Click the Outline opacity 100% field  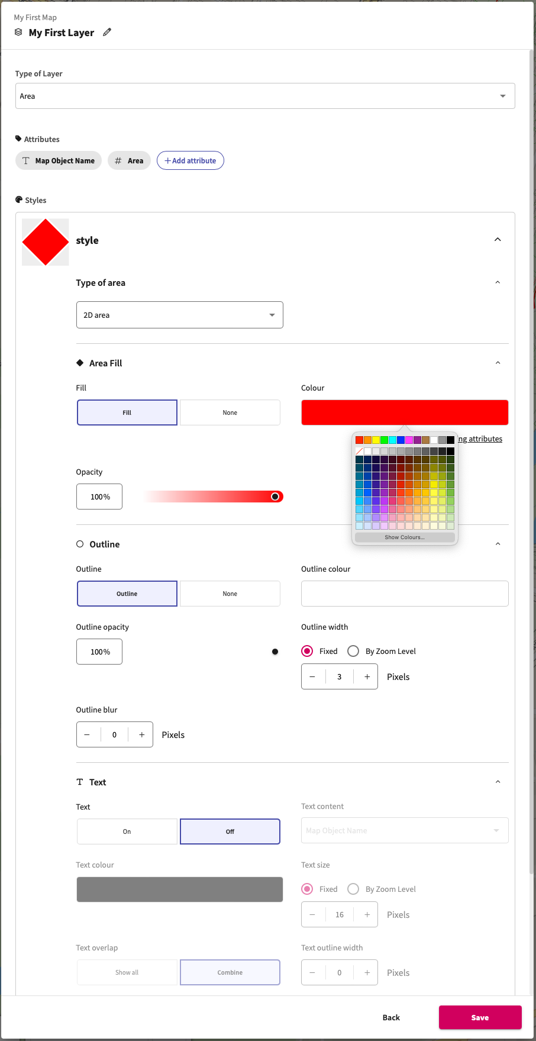[x=99, y=652]
